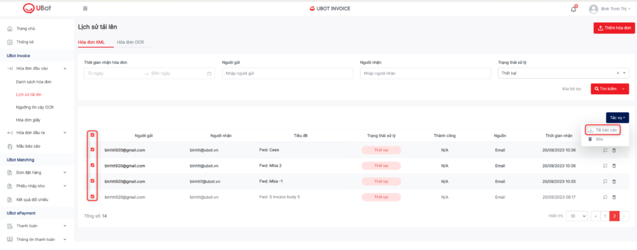Open the Hiển thị page size dropdown
Screen dimensions: 637x250
[x=577, y=217]
